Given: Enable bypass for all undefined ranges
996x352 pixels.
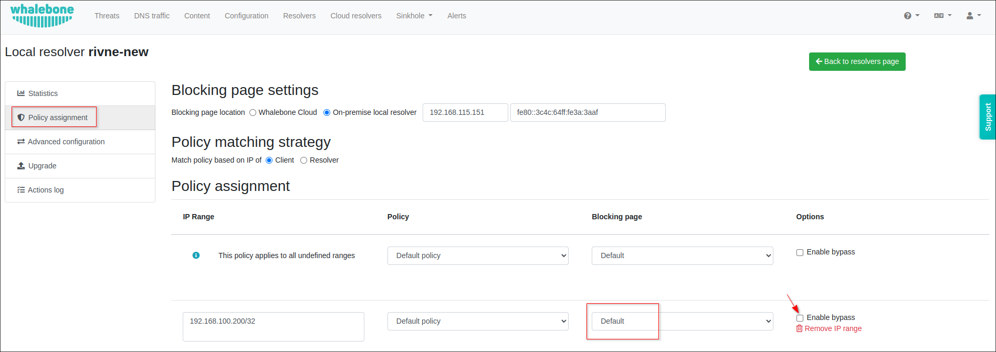Looking at the screenshot, I should coord(800,252).
